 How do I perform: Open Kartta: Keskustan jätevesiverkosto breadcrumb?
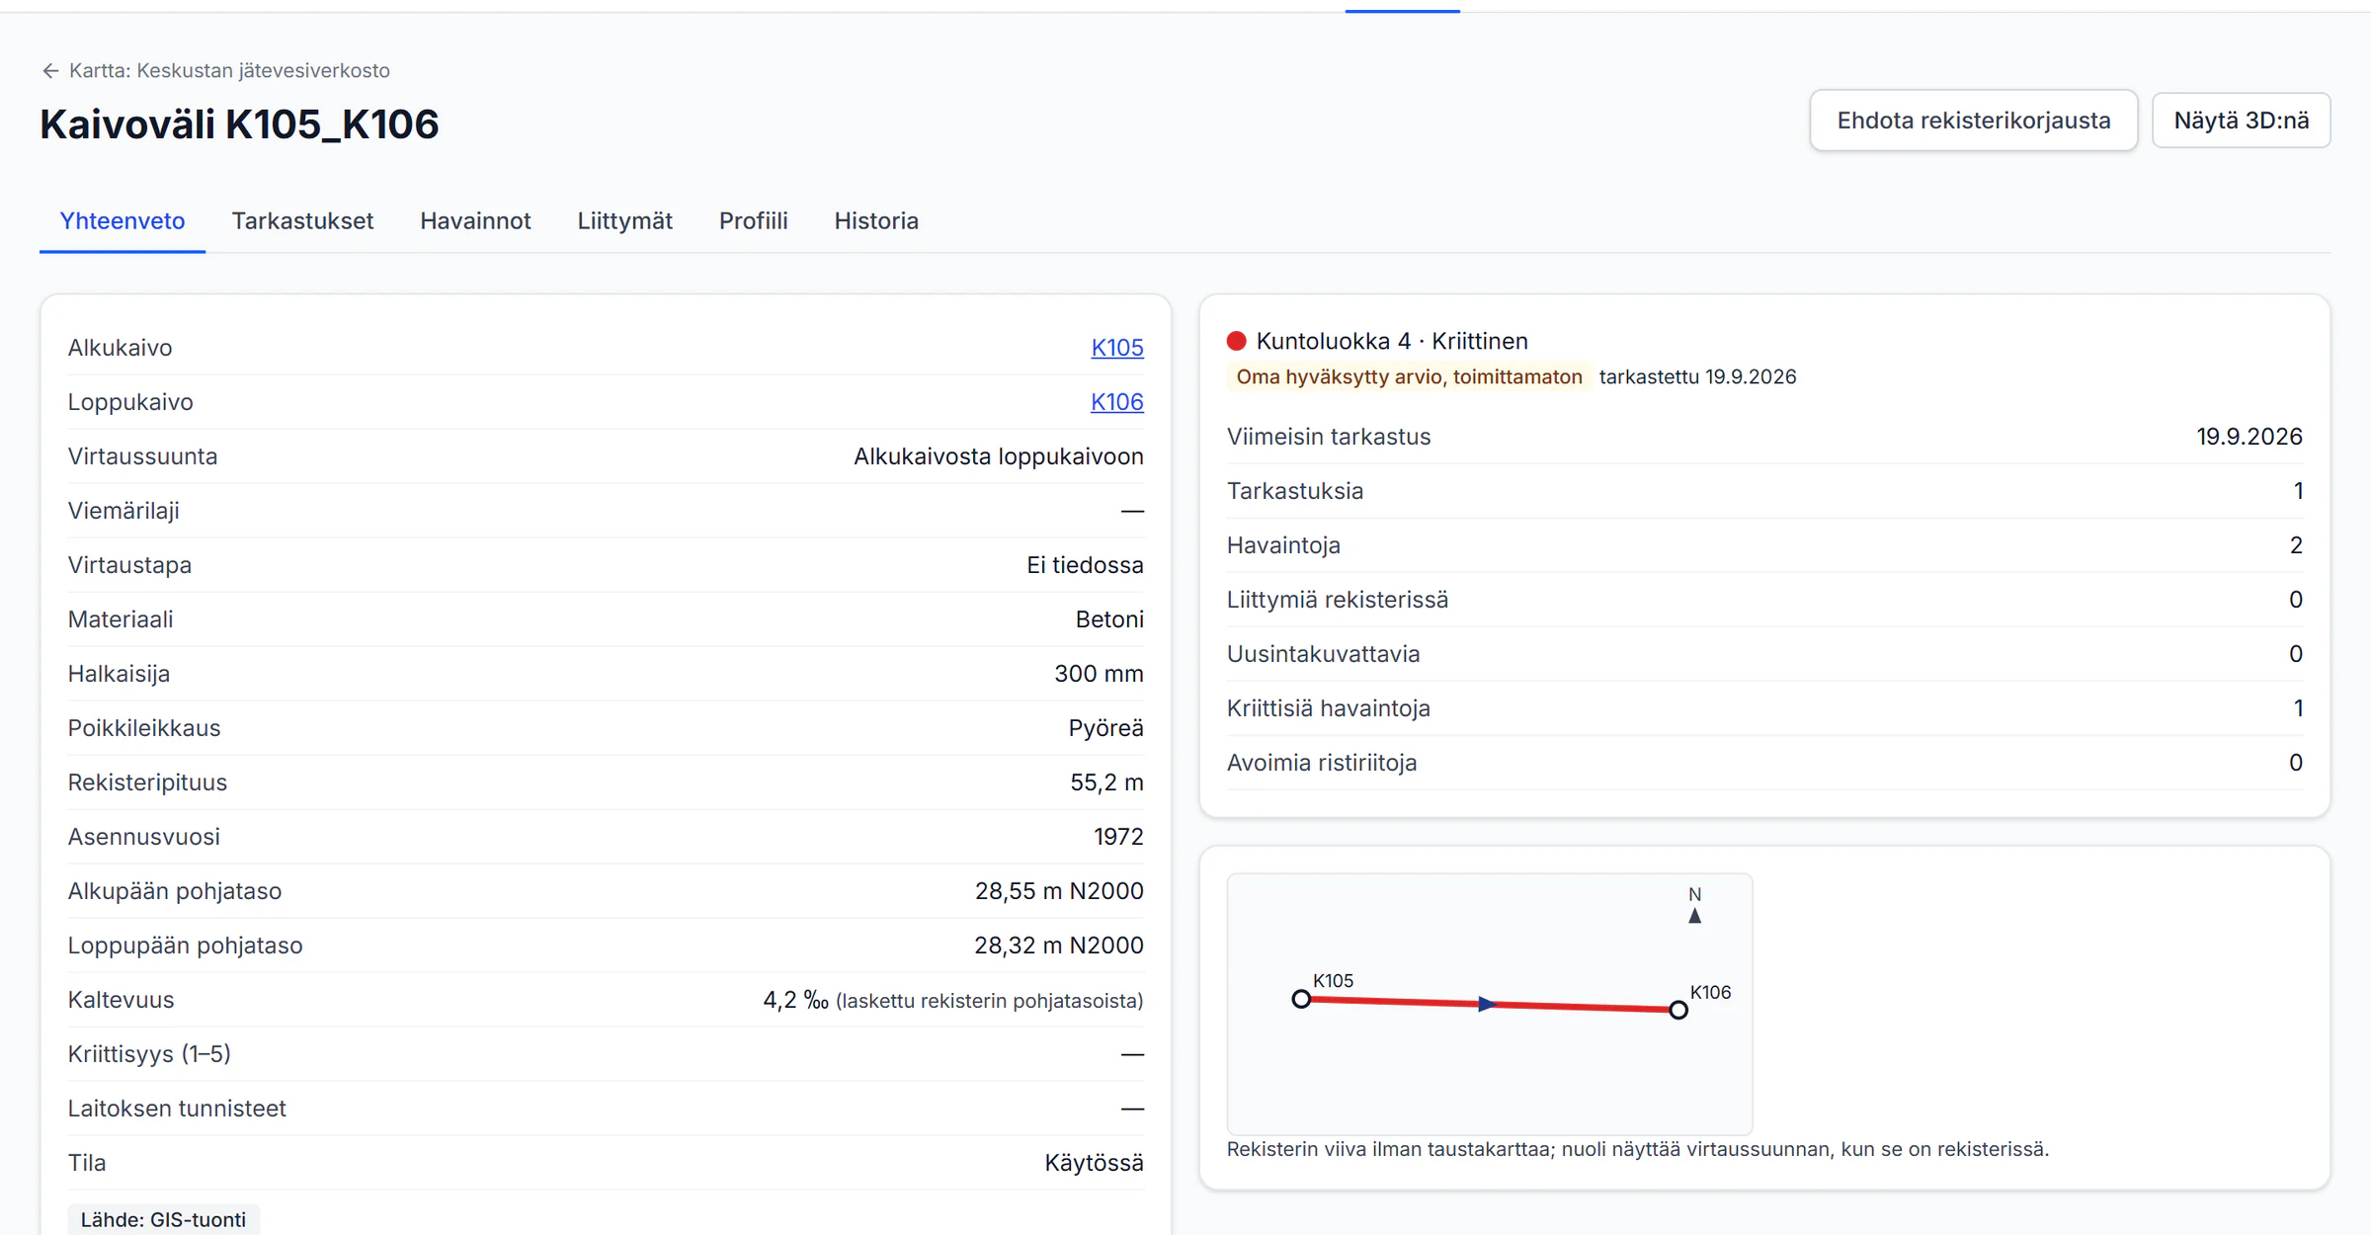[229, 71]
